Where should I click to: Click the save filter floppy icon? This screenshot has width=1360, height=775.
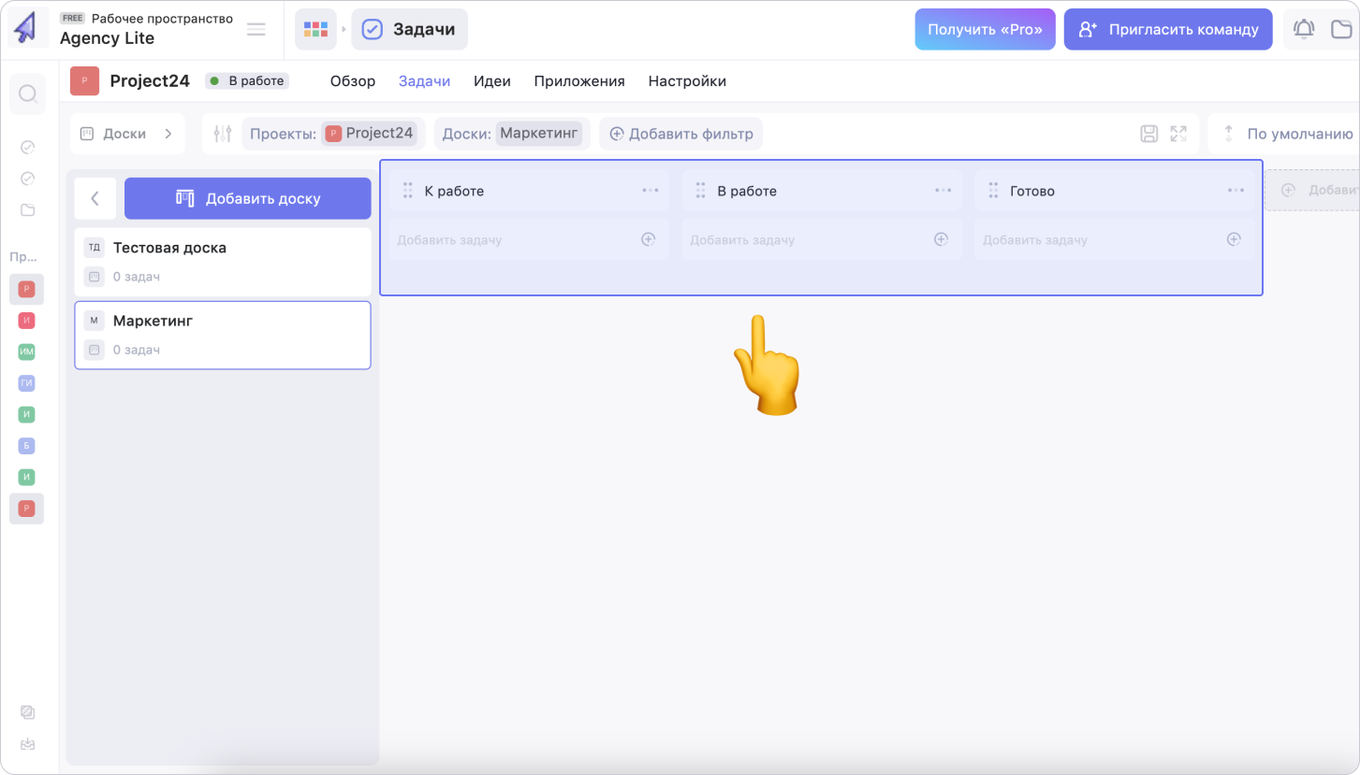(x=1149, y=134)
